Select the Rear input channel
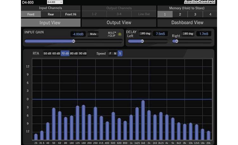 coord(51,14)
